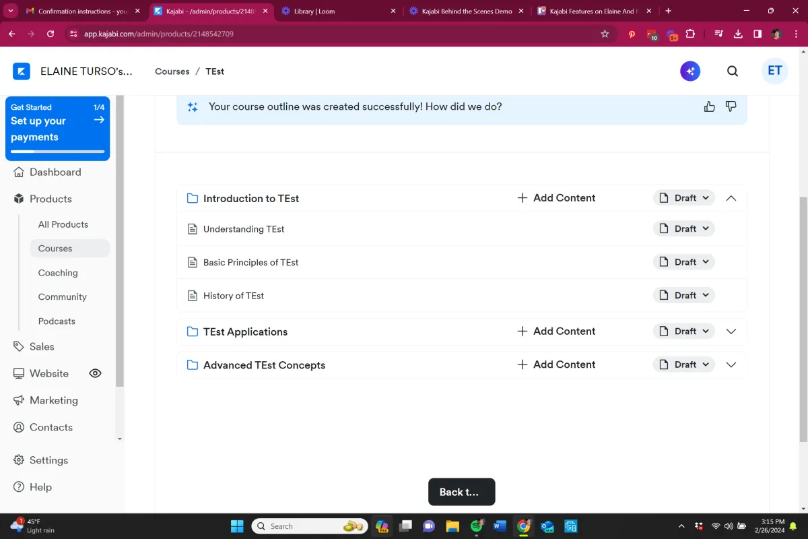Viewport: 808px width, 539px height.
Task: Open the AI assistant sparkle button
Action: pos(690,71)
